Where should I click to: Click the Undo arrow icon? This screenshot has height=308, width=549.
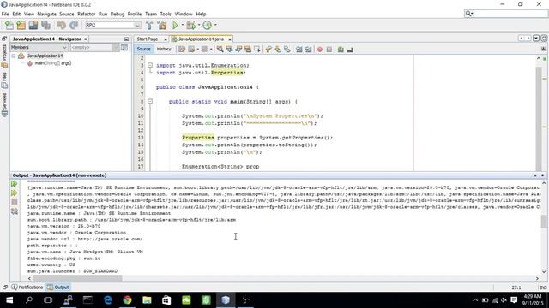(61, 25)
